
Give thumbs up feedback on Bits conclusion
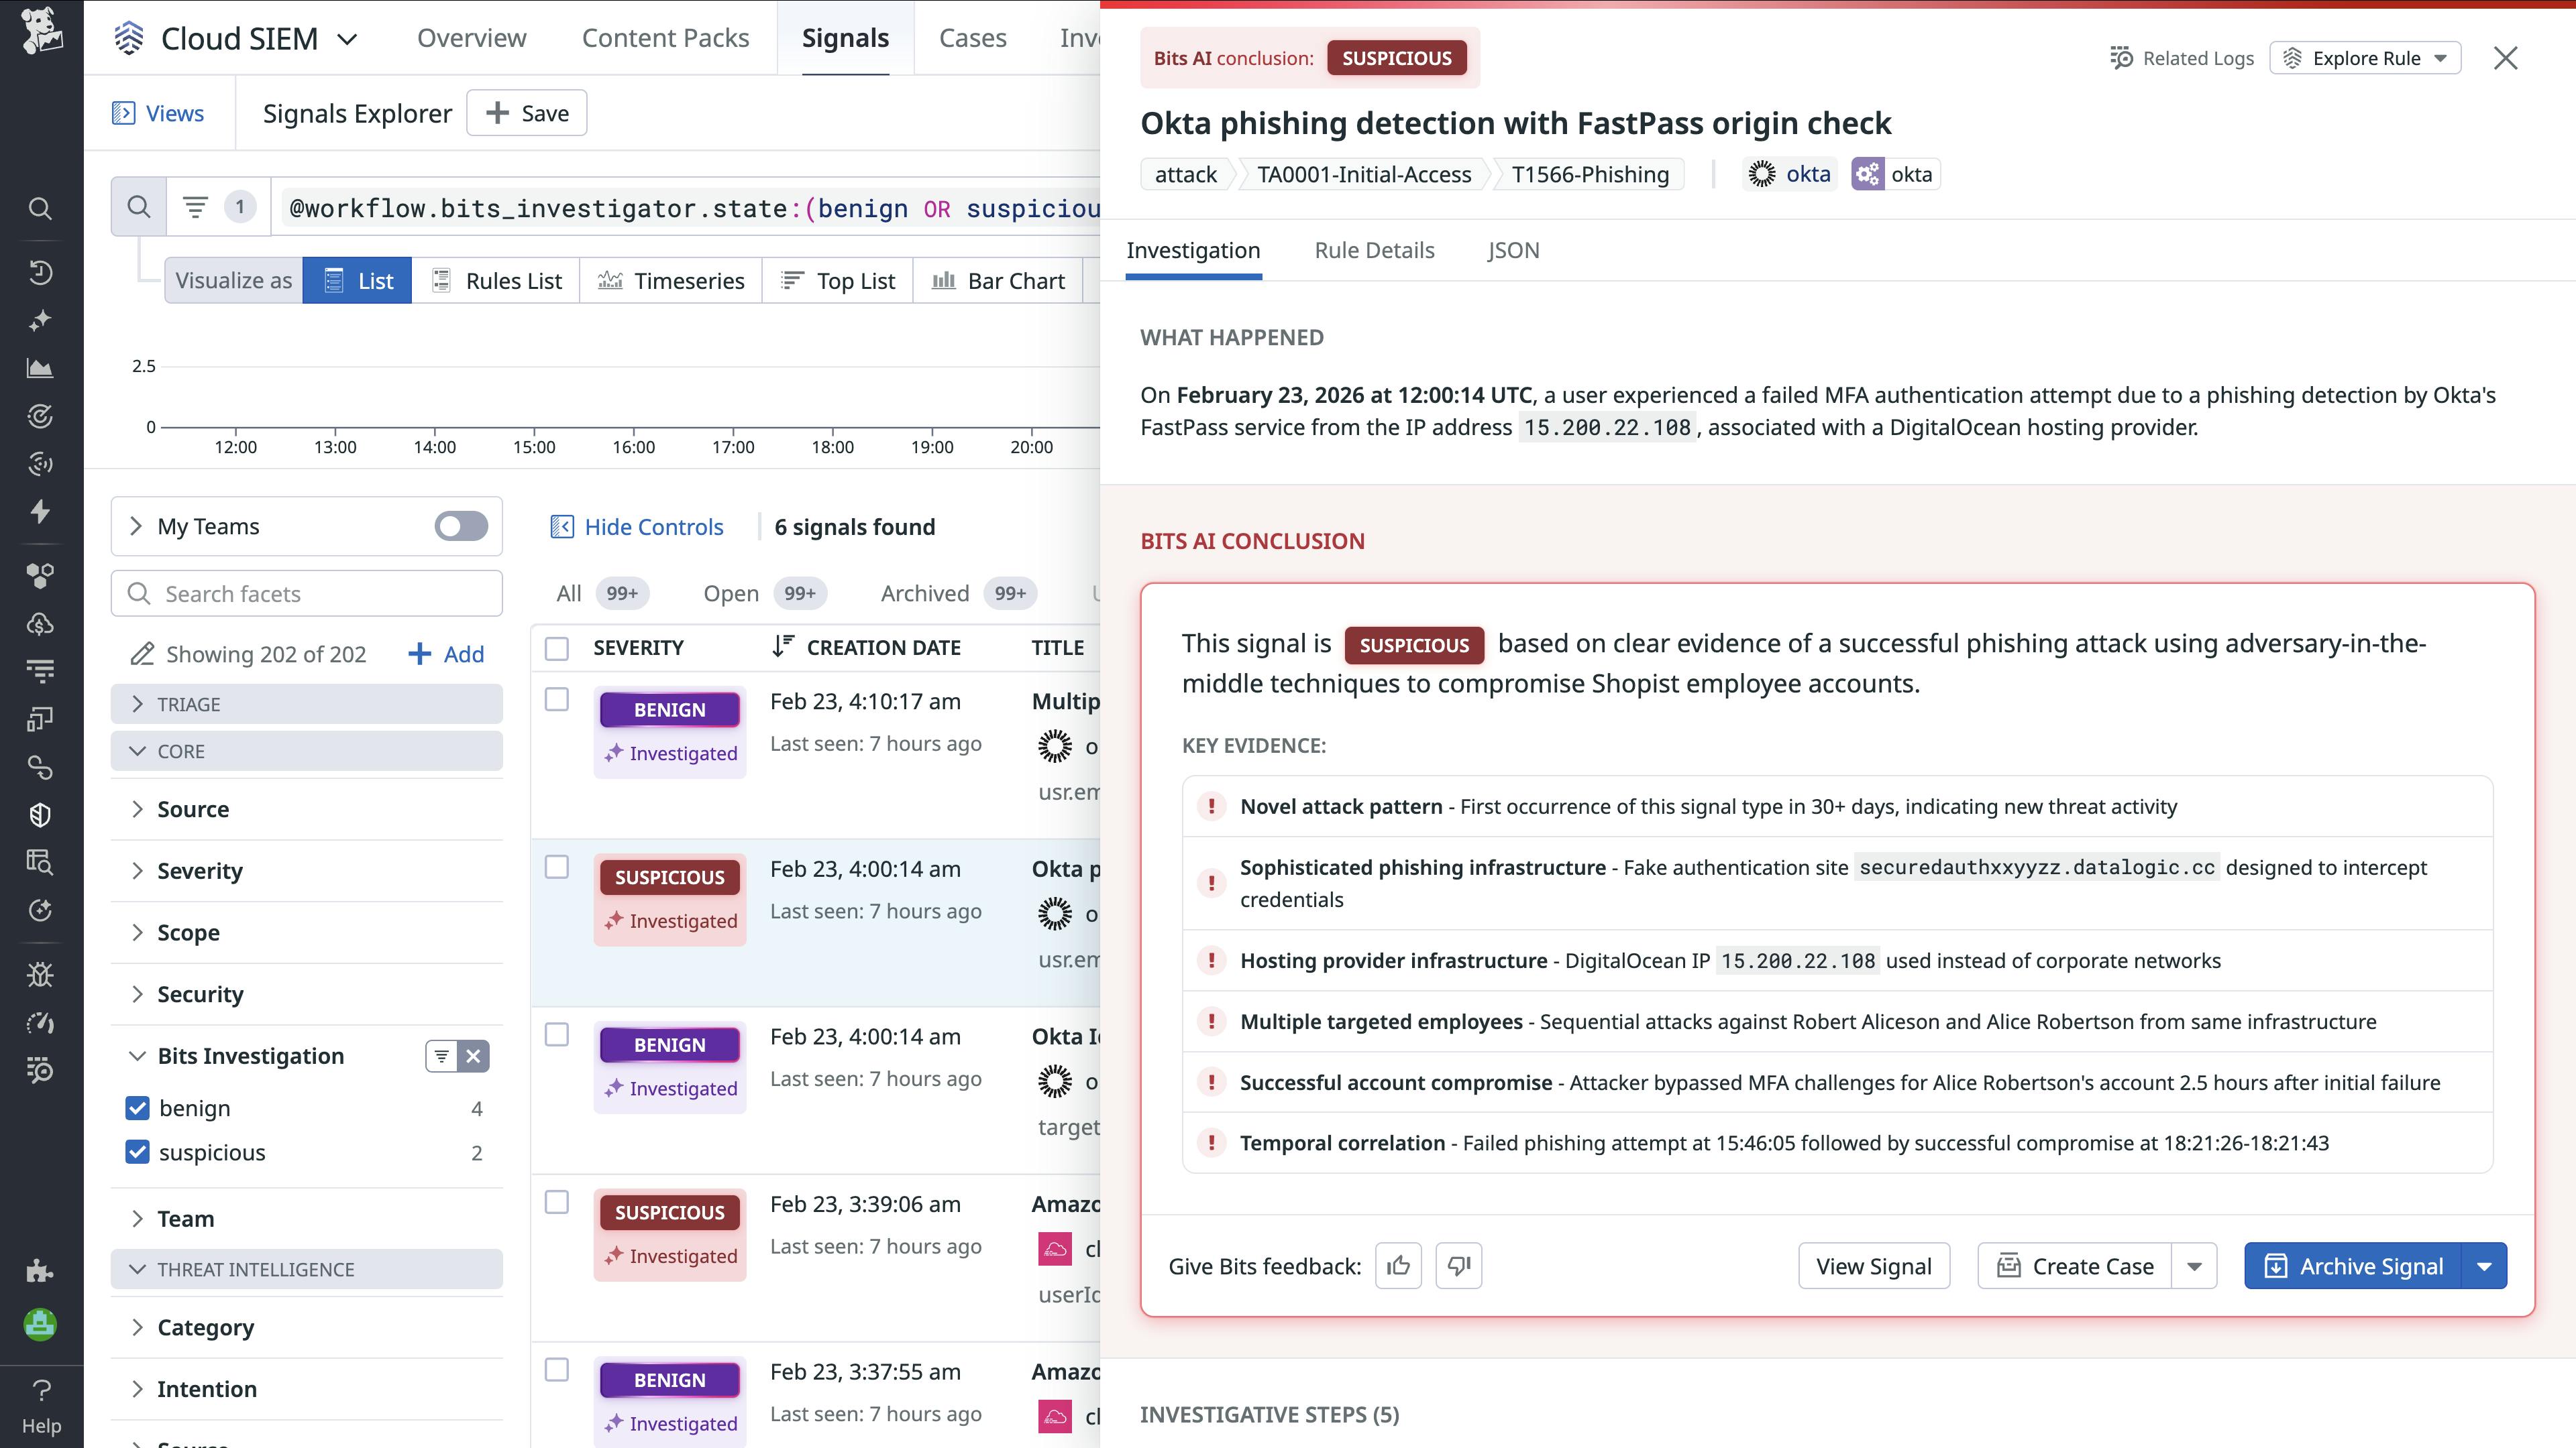point(1398,1265)
